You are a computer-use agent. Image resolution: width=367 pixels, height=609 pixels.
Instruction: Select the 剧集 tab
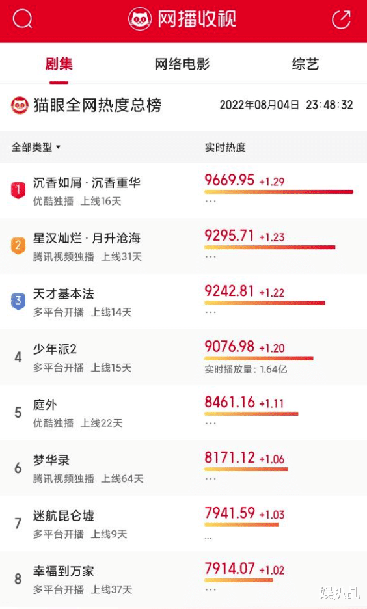coord(59,64)
